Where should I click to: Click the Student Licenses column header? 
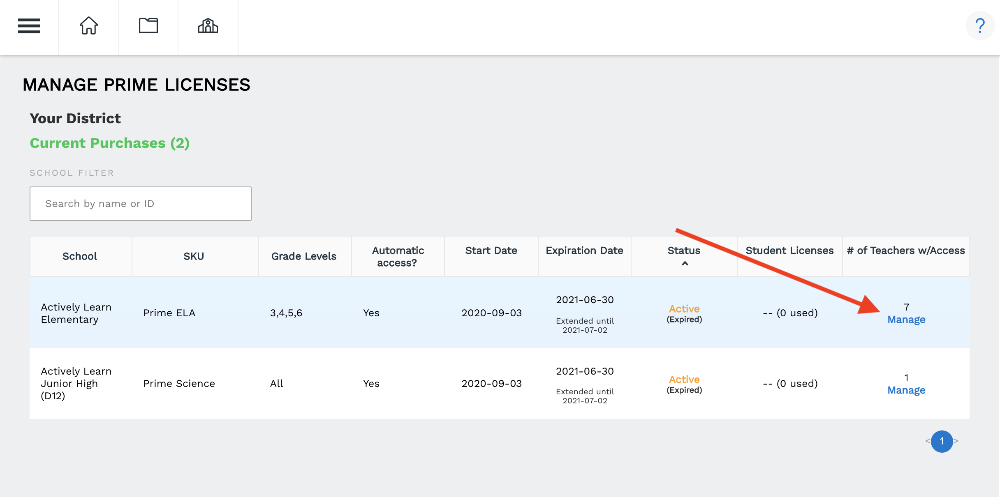pos(789,251)
